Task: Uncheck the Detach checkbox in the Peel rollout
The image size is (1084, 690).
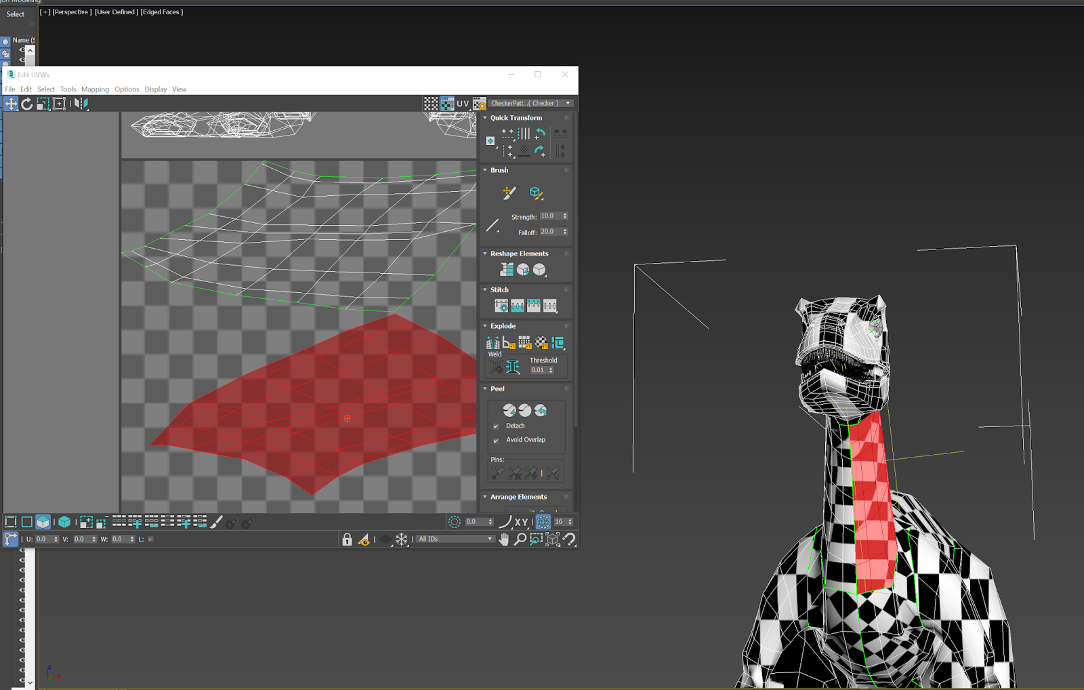Action: coord(497,426)
